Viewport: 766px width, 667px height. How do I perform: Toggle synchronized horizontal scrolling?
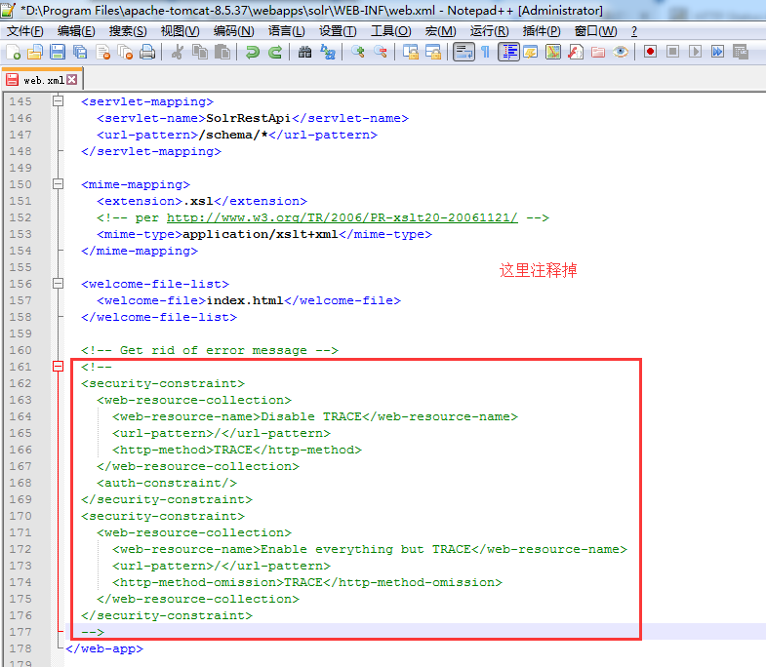point(433,52)
